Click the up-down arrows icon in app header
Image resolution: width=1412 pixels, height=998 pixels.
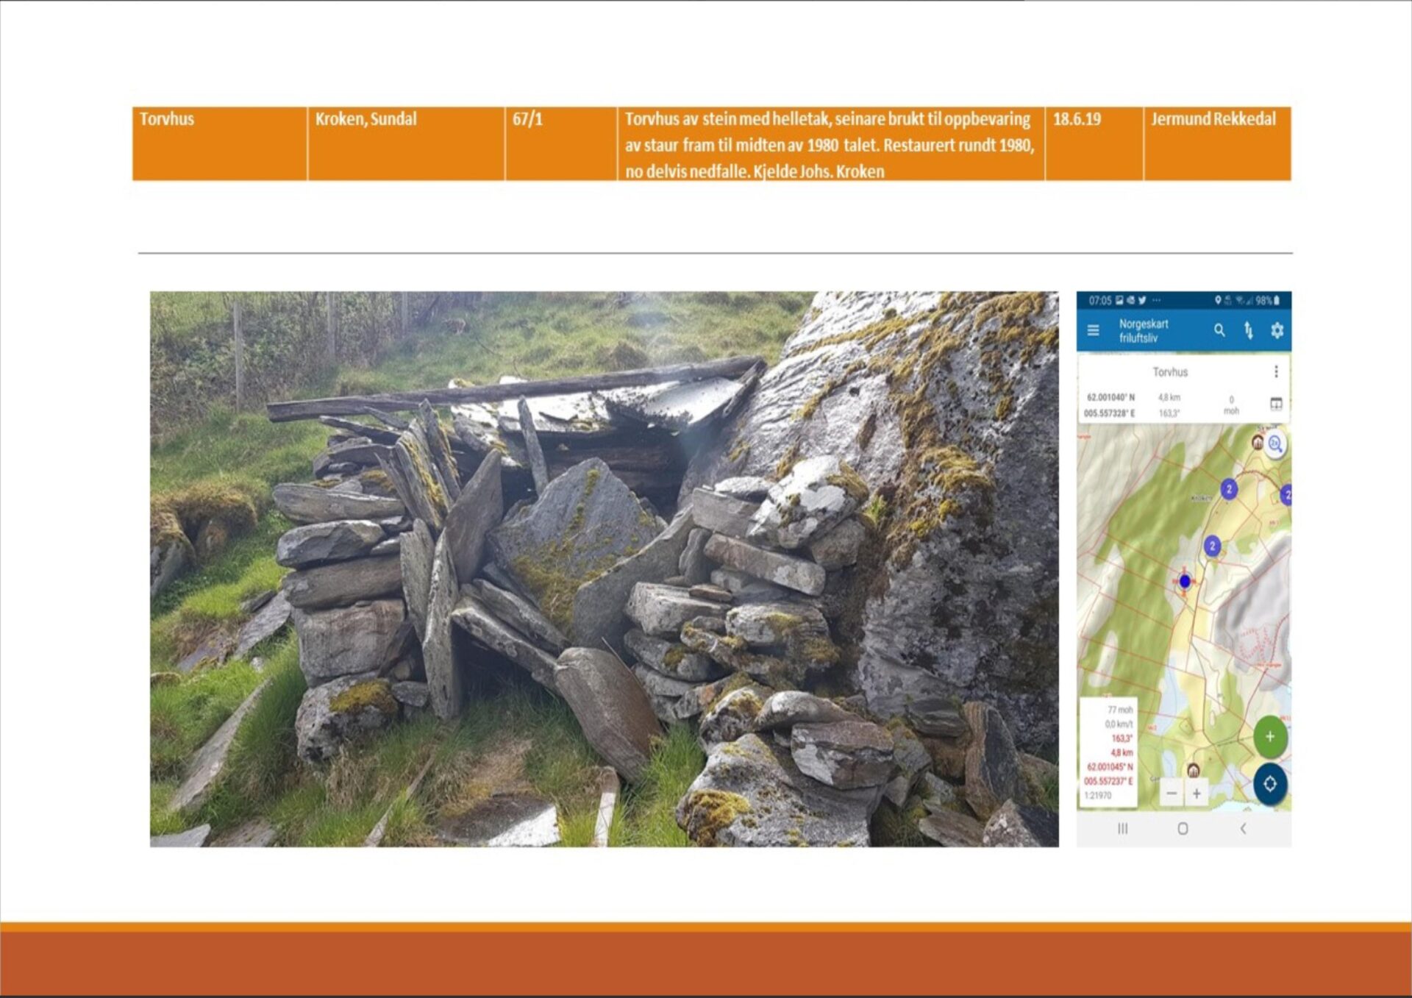click(x=1248, y=331)
